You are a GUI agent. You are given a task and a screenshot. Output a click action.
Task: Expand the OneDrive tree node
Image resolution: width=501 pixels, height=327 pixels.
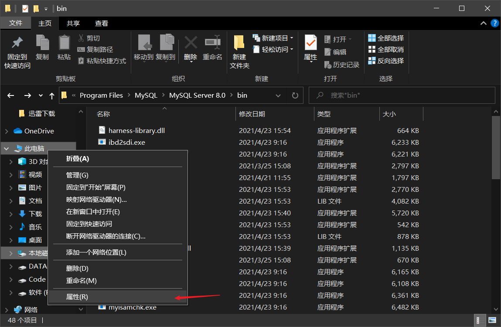pos(7,131)
